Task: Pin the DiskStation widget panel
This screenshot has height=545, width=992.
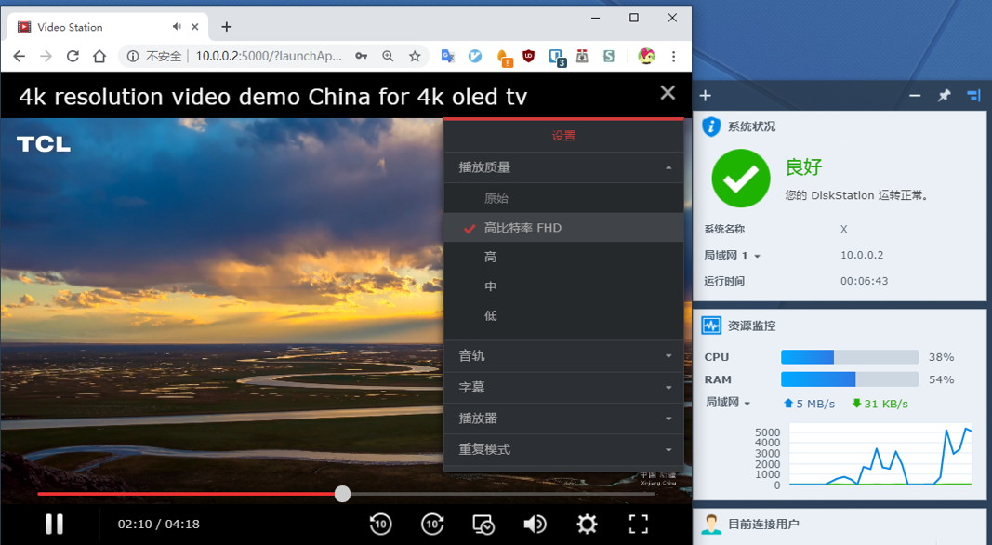Action: point(945,96)
